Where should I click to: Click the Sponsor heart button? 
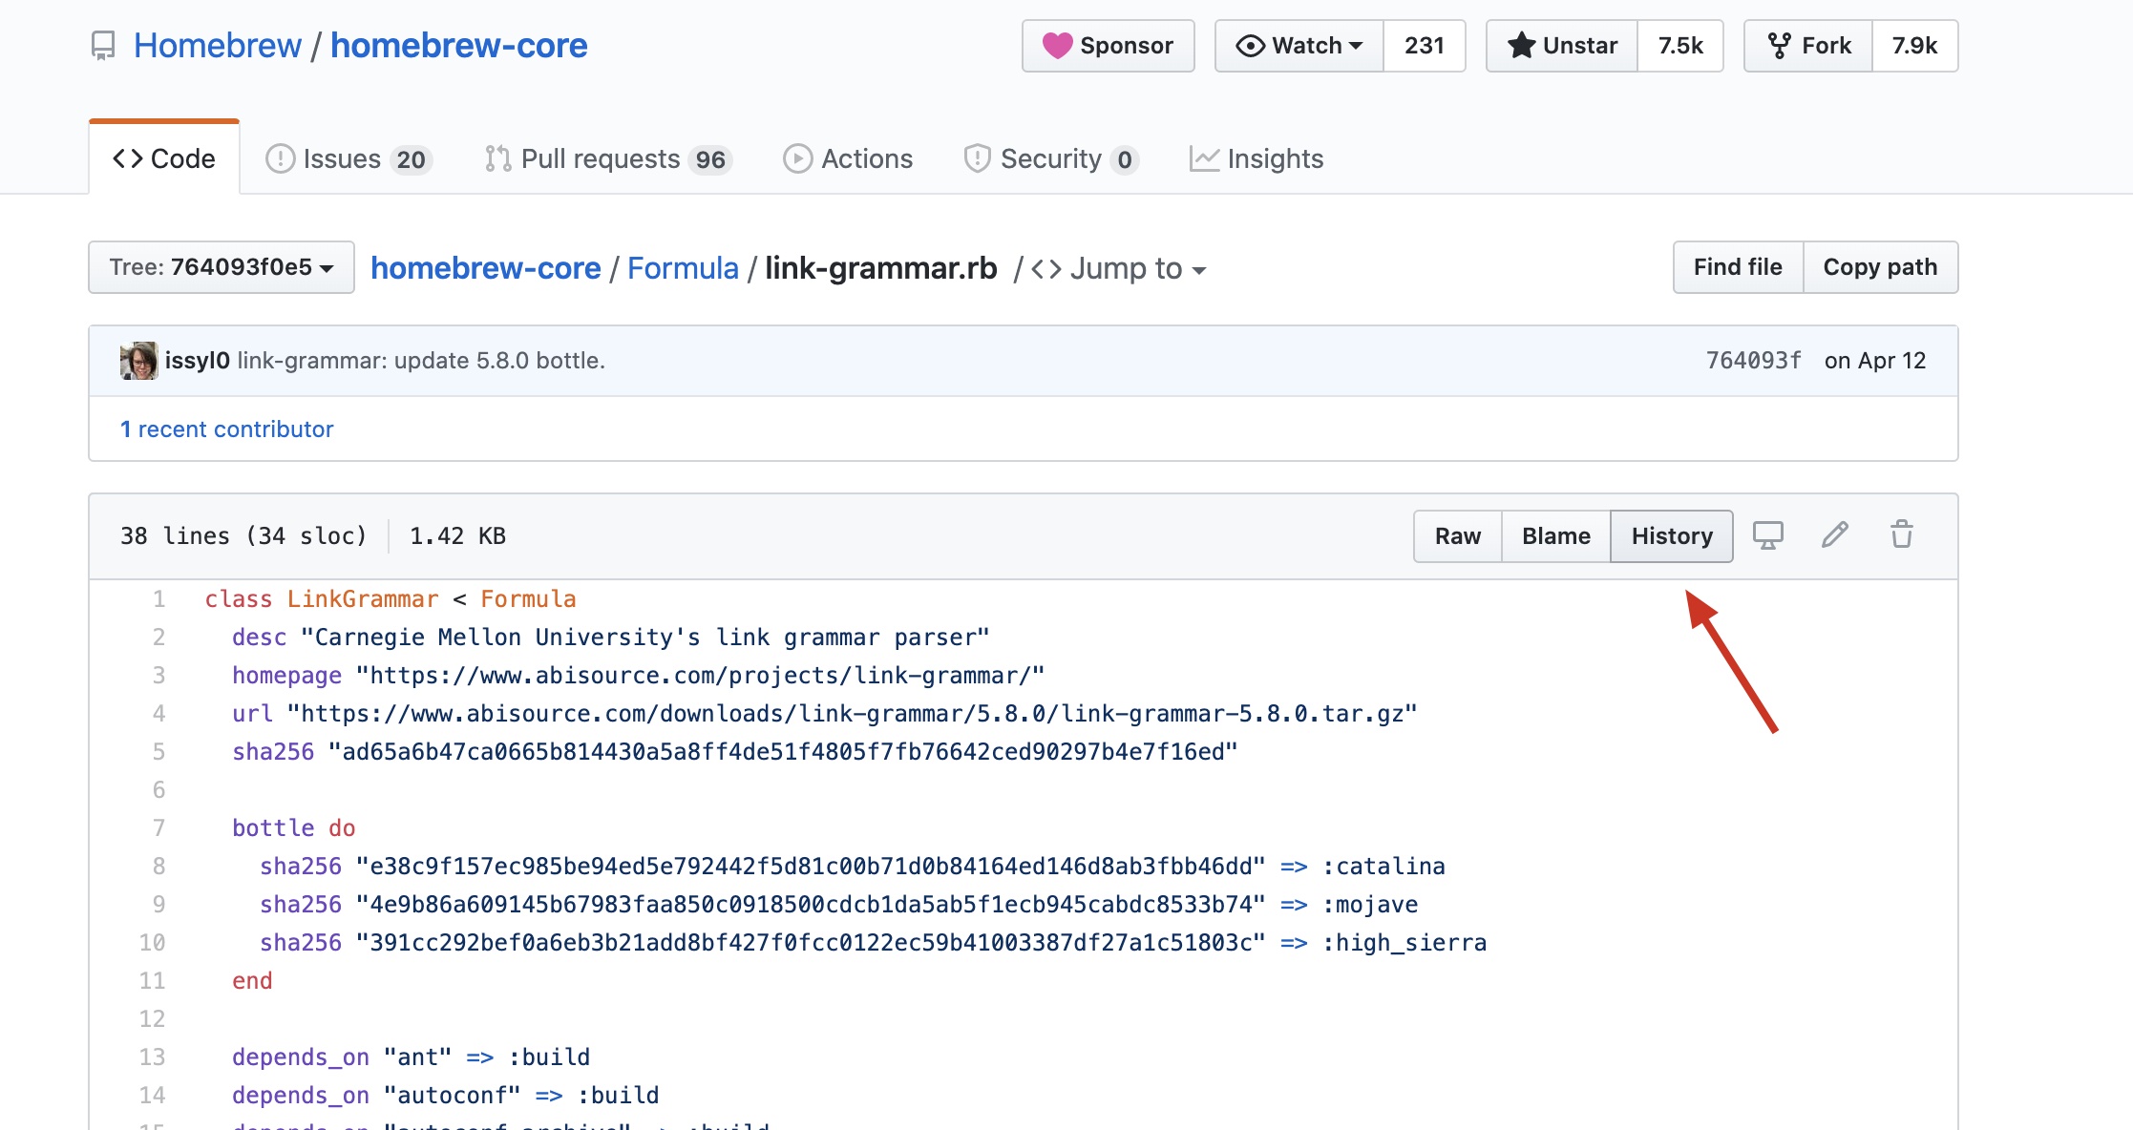[1108, 46]
